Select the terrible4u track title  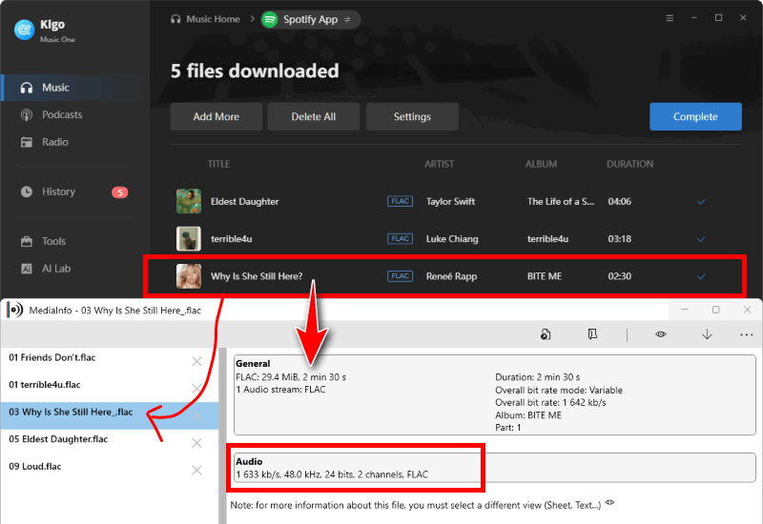pos(231,239)
